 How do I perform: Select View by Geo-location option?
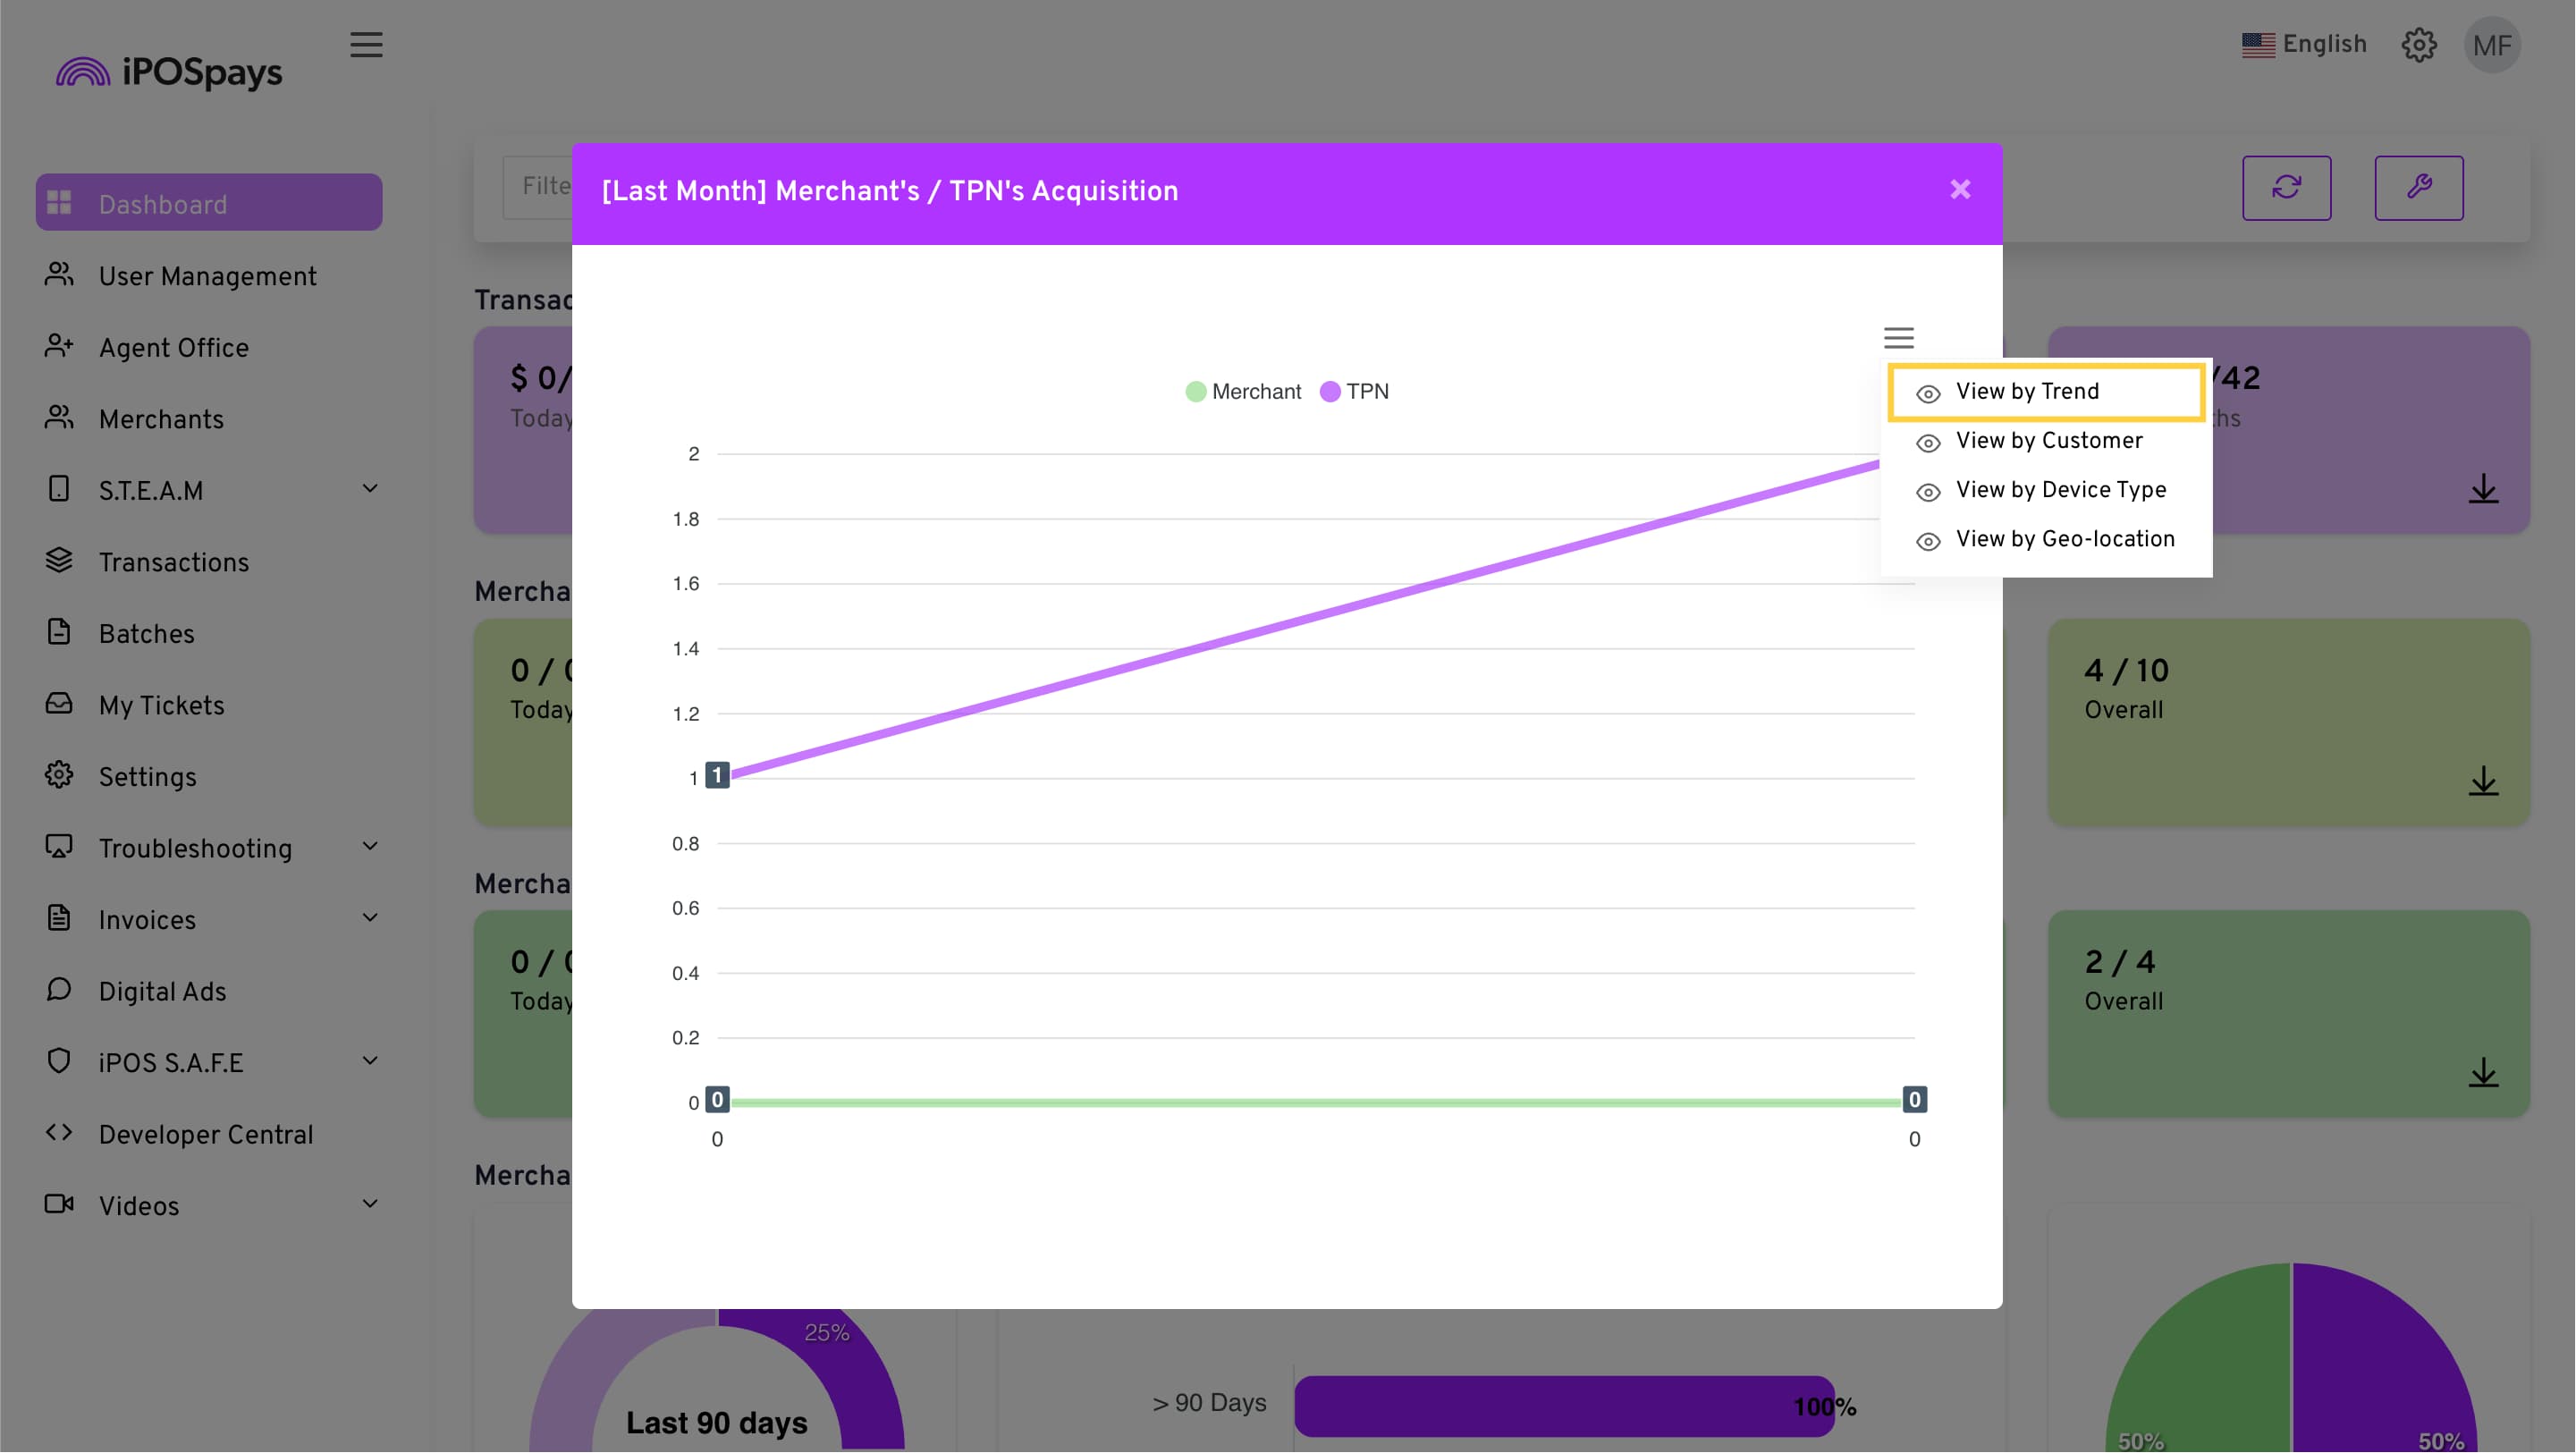[2047, 540]
